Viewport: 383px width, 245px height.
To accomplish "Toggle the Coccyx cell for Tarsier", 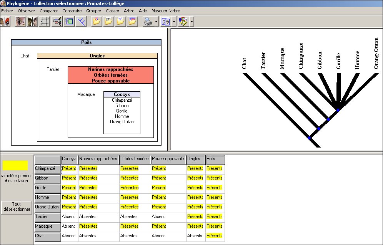I will [x=69, y=216].
